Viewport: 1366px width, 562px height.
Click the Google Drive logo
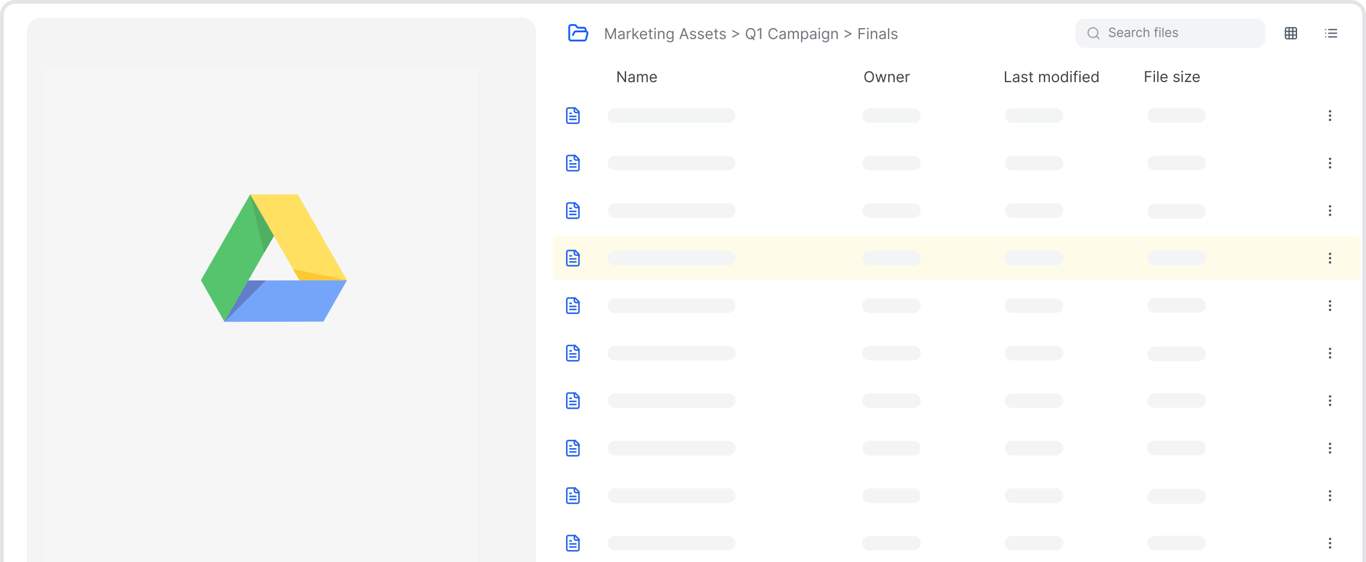[274, 258]
